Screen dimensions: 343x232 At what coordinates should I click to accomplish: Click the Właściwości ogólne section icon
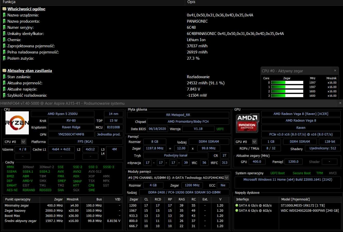(4, 9)
